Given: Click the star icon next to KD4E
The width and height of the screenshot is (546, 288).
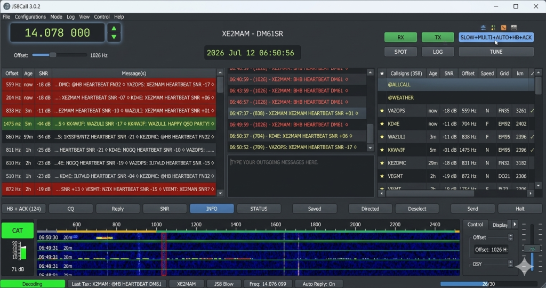Looking at the screenshot, I should click(382, 124).
